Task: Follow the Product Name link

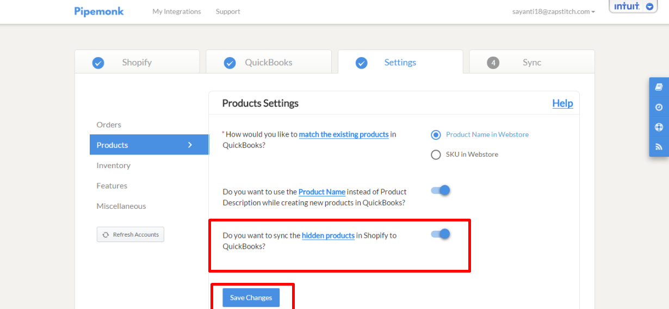Action: coord(322,191)
